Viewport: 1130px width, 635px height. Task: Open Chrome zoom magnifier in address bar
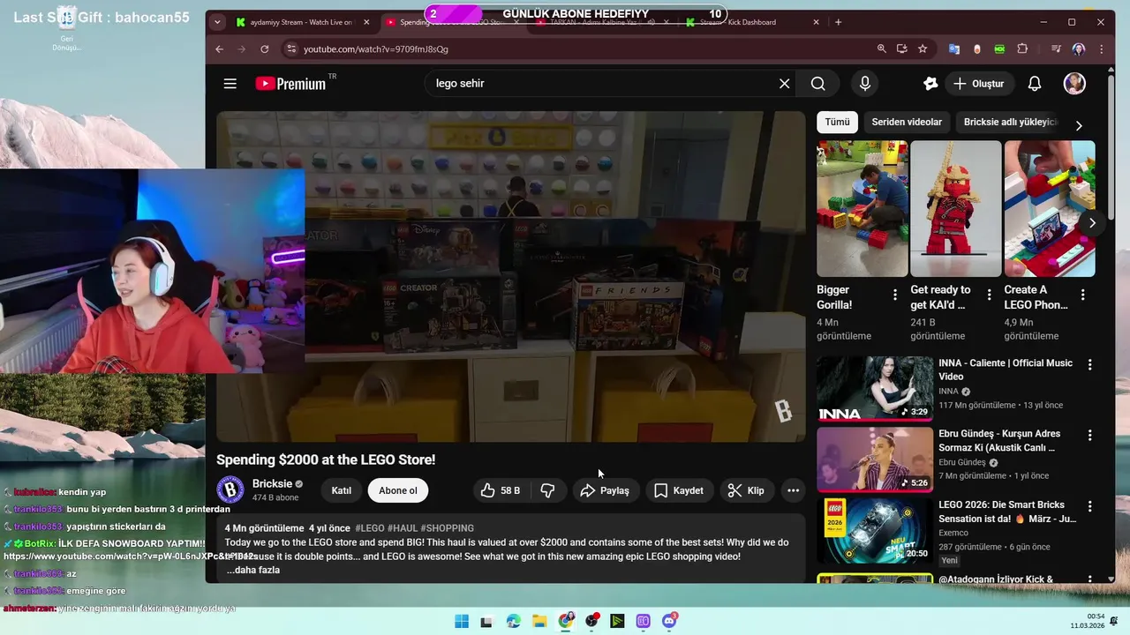[881, 49]
